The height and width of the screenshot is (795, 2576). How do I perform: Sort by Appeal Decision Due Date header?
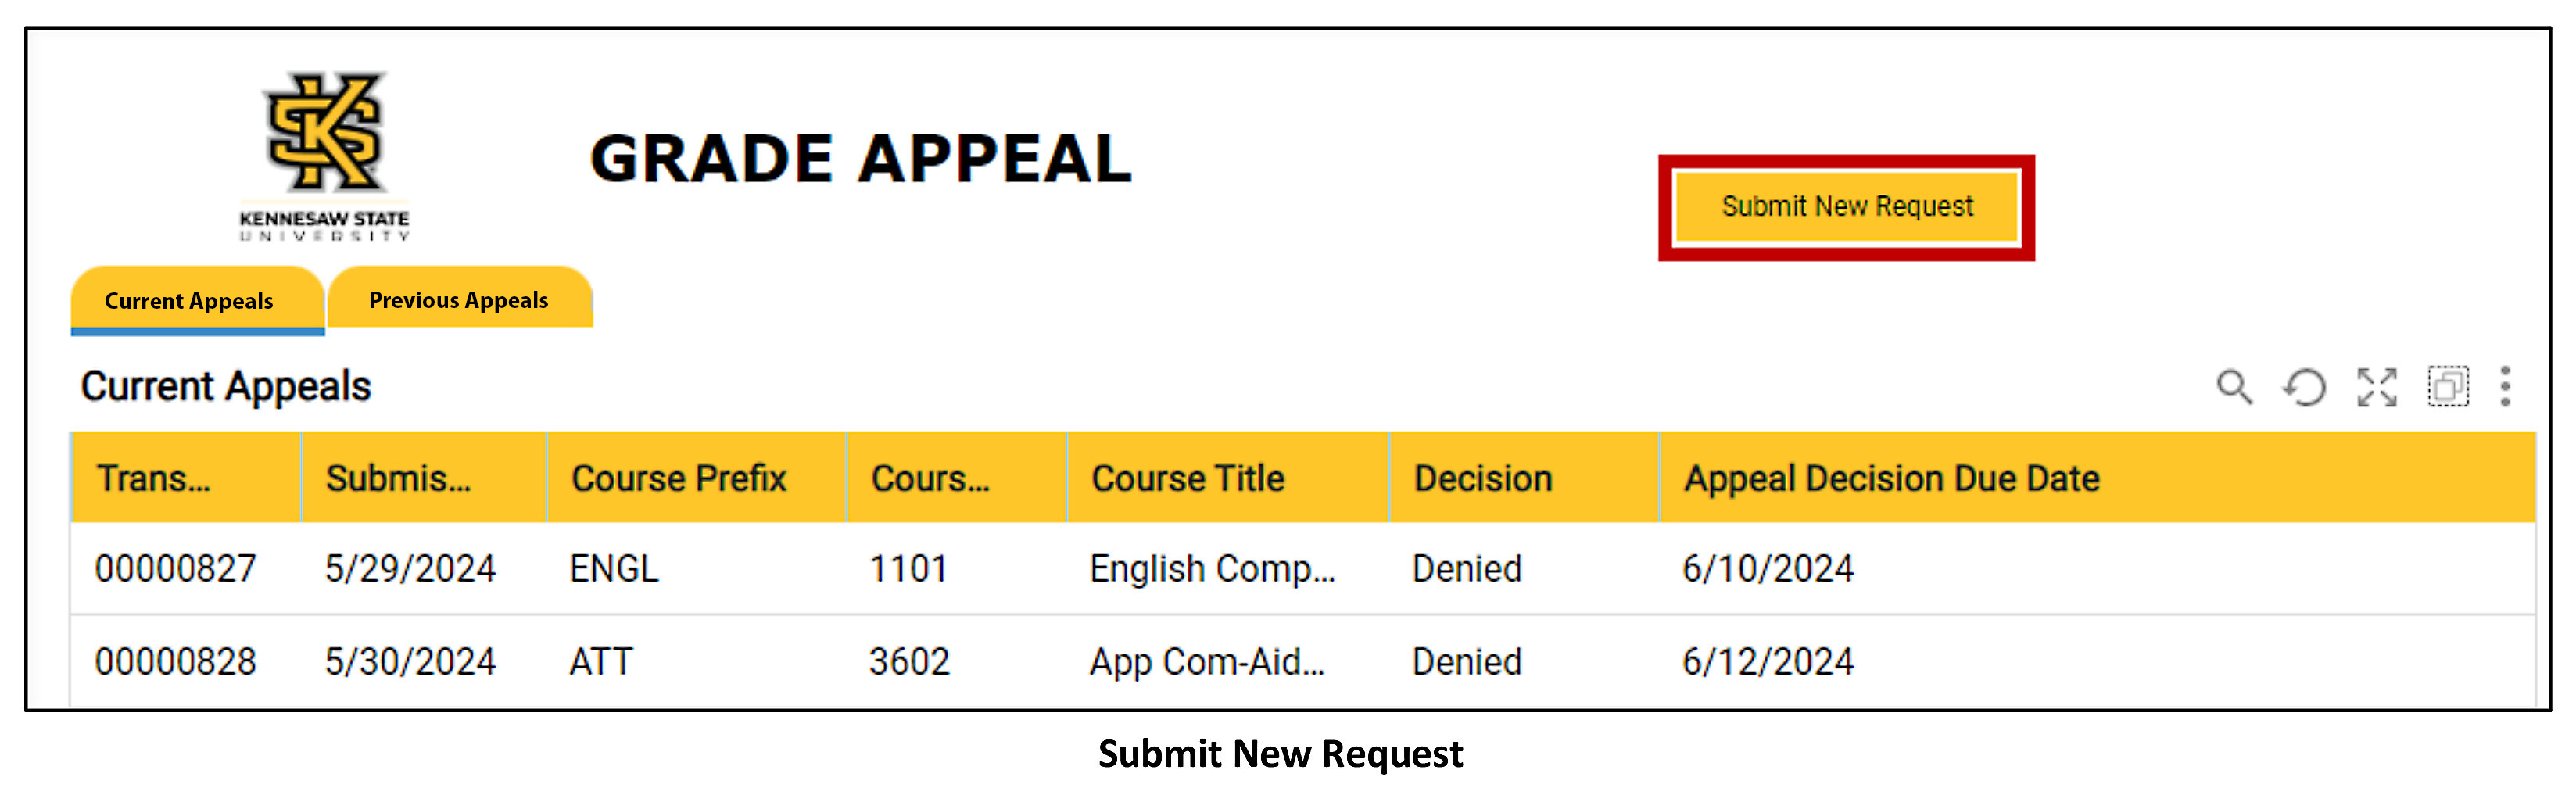click(x=1892, y=479)
